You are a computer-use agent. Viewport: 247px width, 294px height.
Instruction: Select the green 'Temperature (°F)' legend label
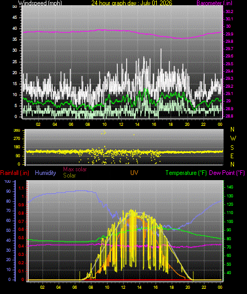click(x=186, y=173)
